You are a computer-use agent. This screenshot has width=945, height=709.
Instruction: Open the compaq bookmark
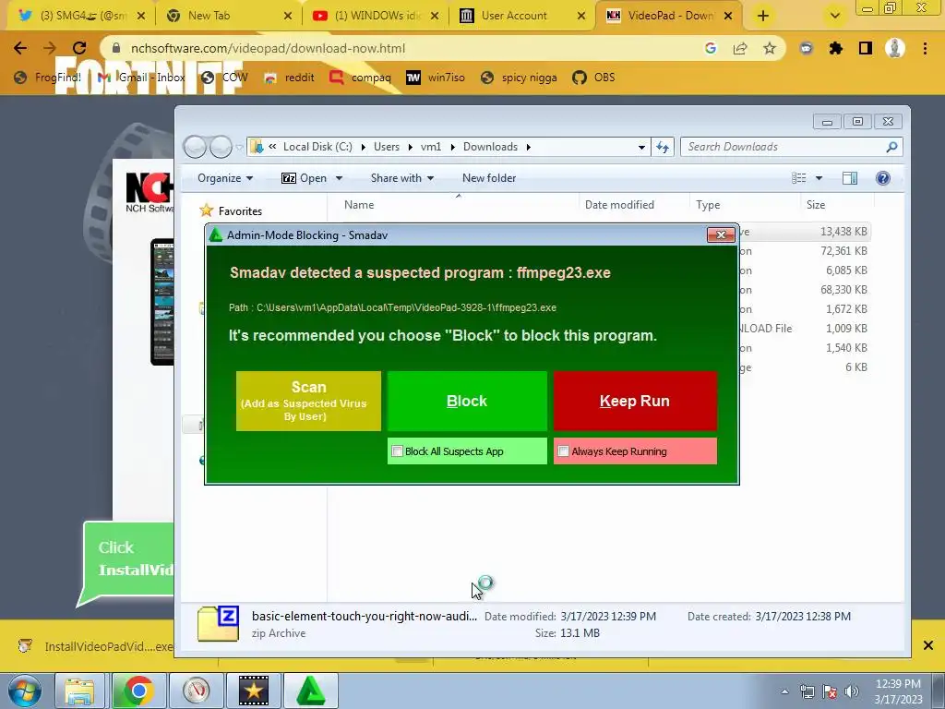(360, 78)
